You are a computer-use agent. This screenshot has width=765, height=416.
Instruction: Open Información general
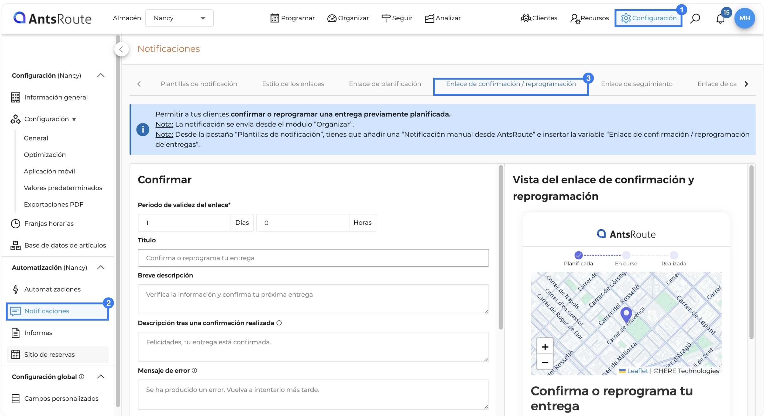point(56,97)
